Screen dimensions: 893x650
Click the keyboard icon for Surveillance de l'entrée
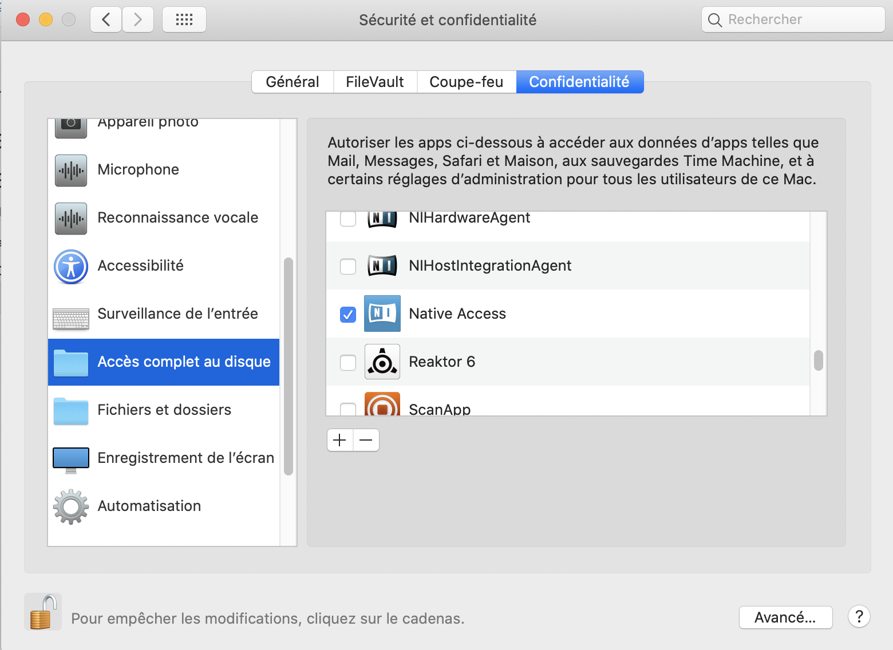tap(71, 319)
